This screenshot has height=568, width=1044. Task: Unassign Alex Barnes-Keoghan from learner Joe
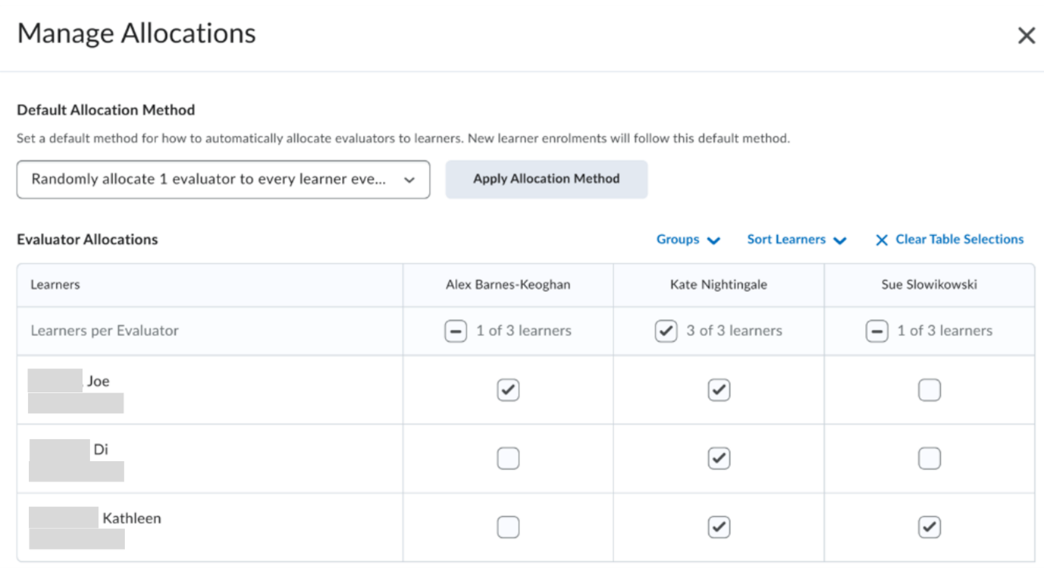click(508, 390)
